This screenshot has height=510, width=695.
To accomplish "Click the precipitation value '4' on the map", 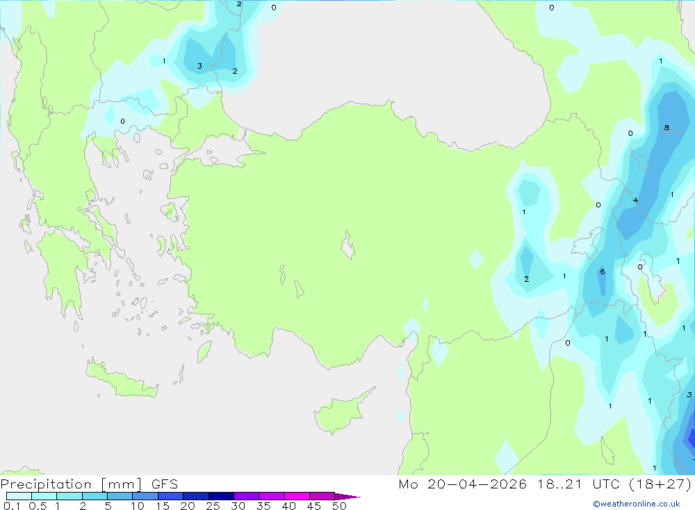I will [x=635, y=200].
